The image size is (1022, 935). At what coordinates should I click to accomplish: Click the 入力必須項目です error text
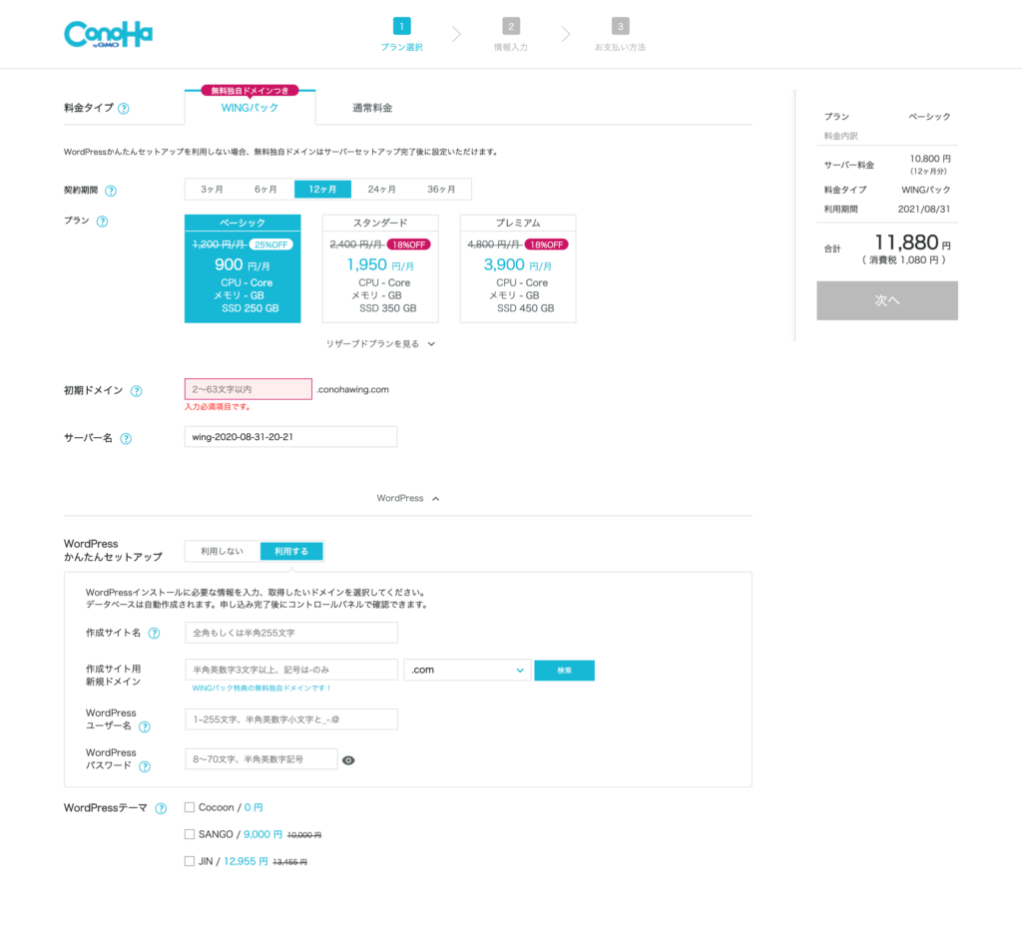pos(217,406)
